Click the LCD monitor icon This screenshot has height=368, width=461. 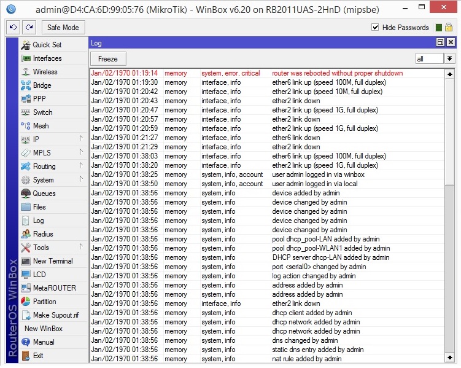point(26,275)
